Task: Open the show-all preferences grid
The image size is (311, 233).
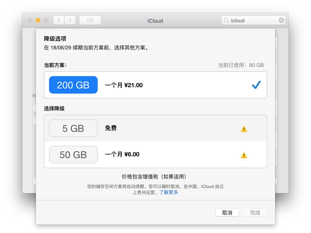Action: click(x=90, y=20)
